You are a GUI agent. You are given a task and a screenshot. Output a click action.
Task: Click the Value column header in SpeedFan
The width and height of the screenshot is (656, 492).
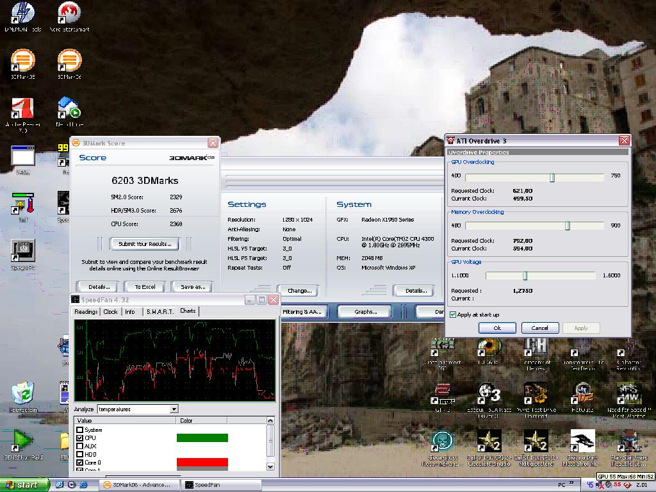tap(125, 420)
